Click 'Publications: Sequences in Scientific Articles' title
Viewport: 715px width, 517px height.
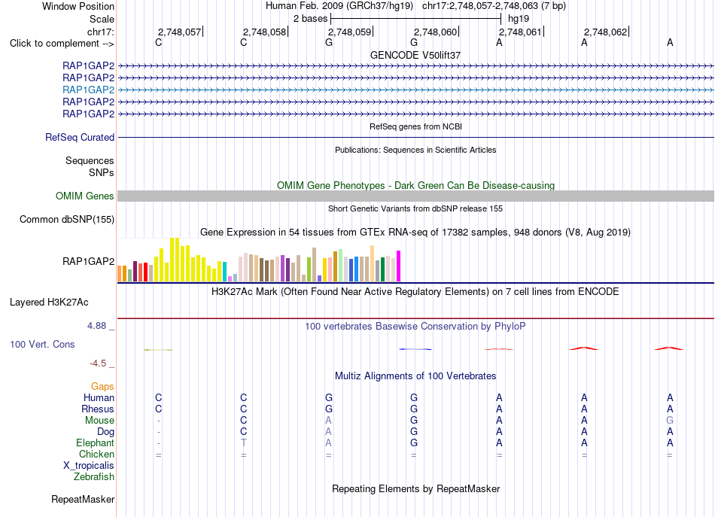click(x=415, y=150)
